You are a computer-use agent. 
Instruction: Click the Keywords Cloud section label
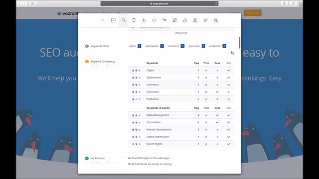pos(100,46)
